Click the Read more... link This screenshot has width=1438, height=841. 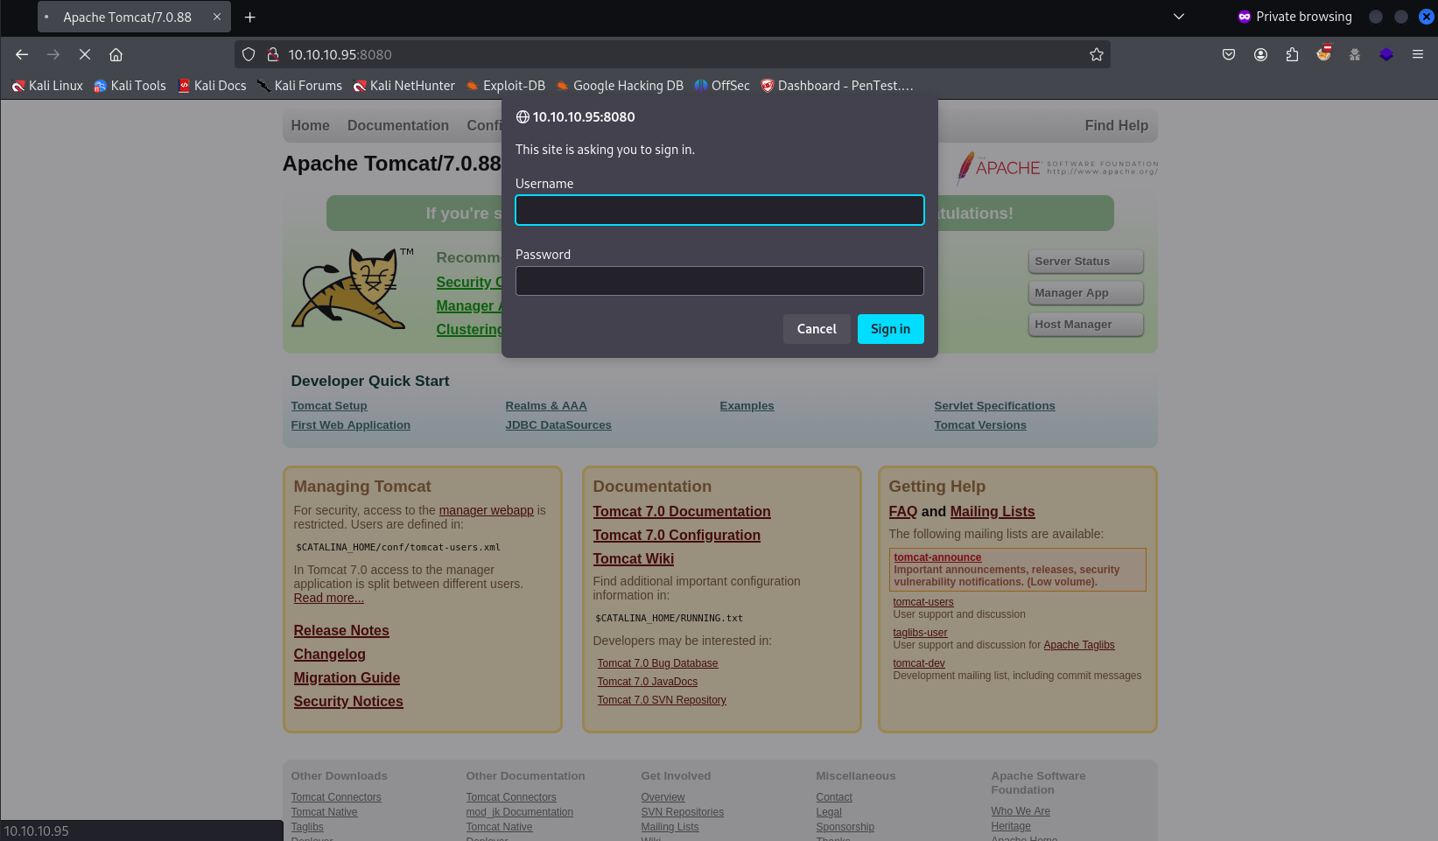point(328,598)
